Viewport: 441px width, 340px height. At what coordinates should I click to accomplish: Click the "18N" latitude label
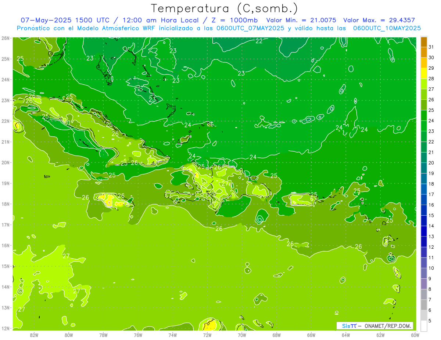(6, 204)
